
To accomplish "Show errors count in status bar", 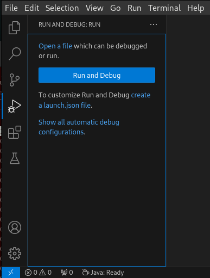I will [31, 273].
